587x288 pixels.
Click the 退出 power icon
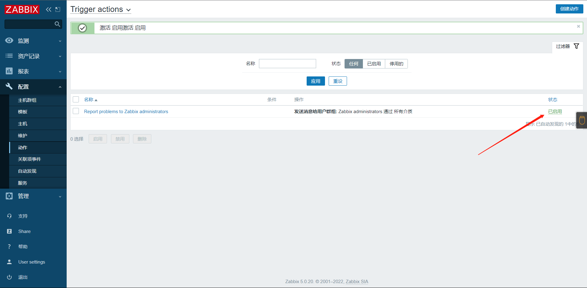pos(9,277)
